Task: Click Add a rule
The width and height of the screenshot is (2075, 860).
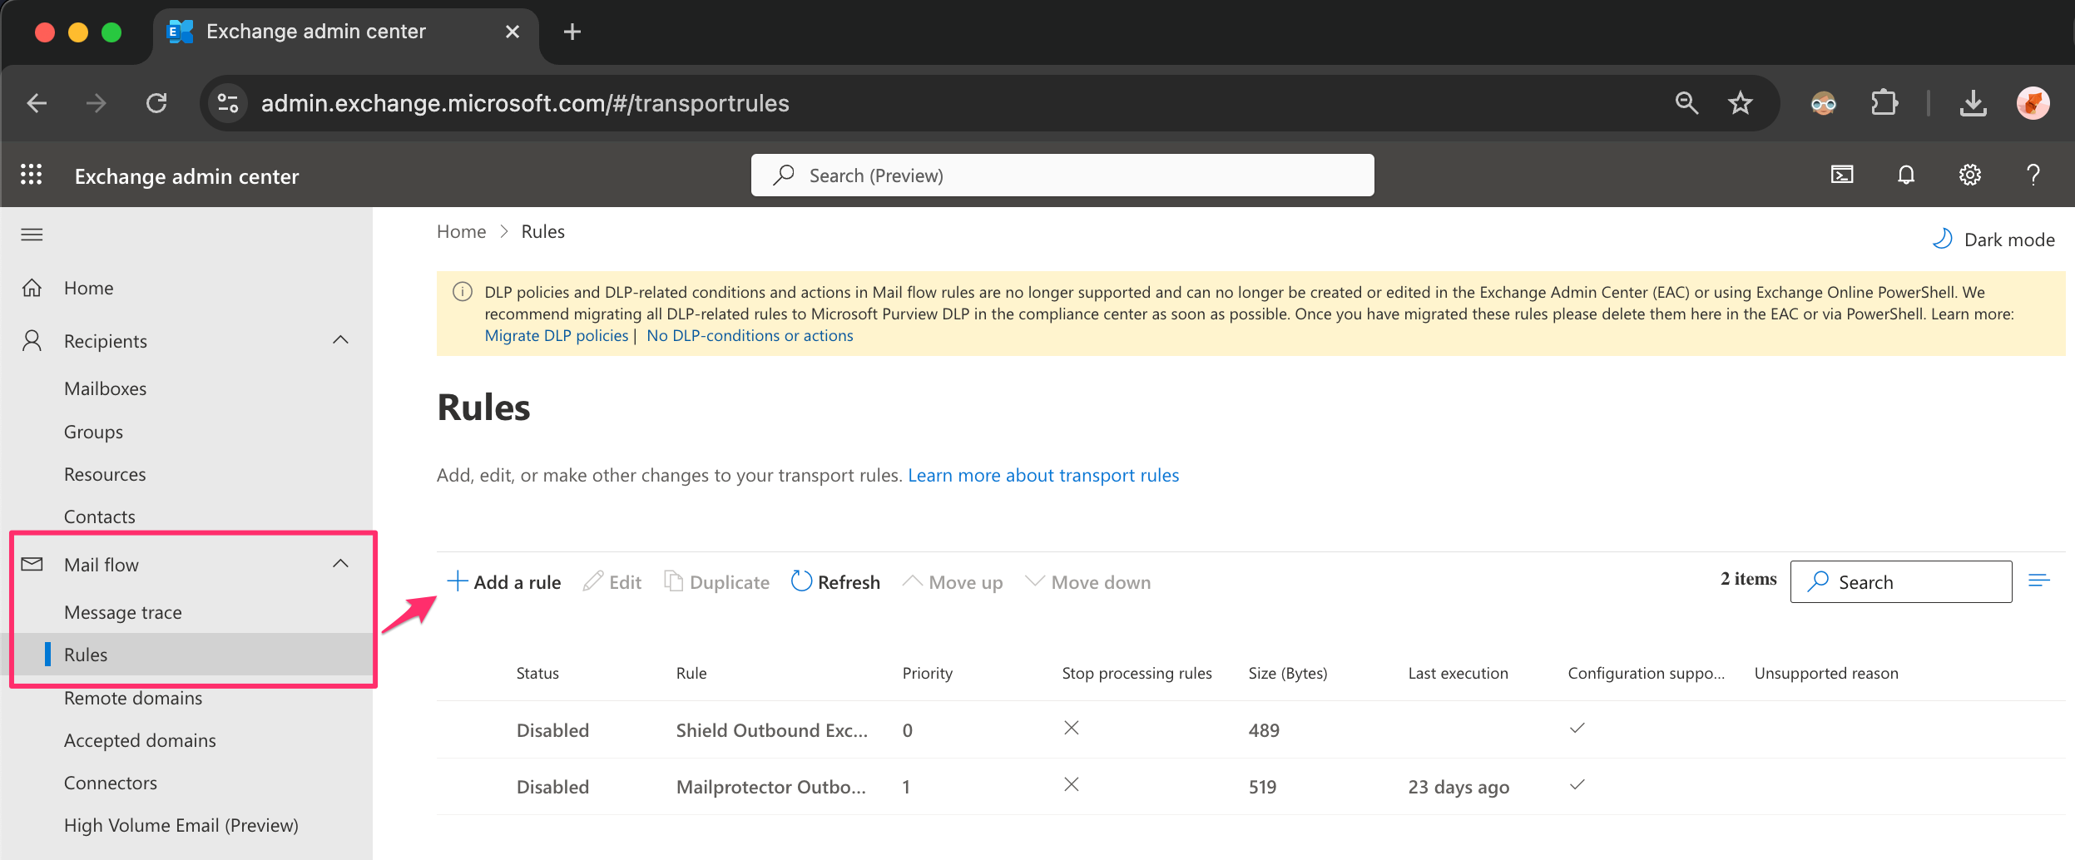Action: click(x=504, y=582)
